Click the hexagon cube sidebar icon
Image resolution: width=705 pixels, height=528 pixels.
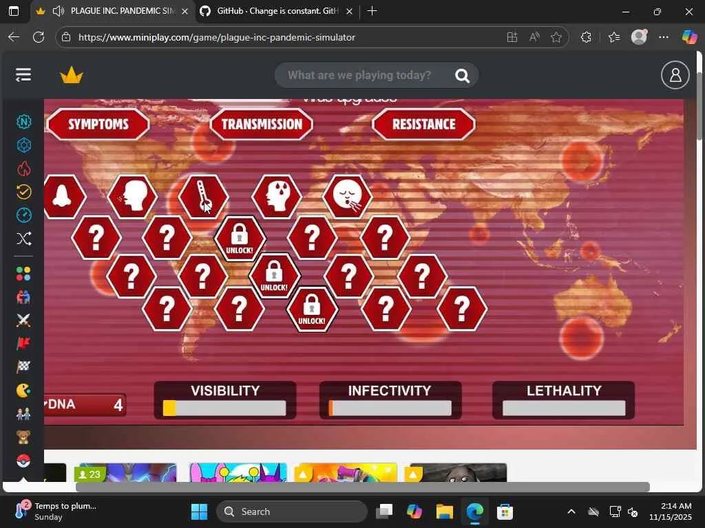coord(24,145)
